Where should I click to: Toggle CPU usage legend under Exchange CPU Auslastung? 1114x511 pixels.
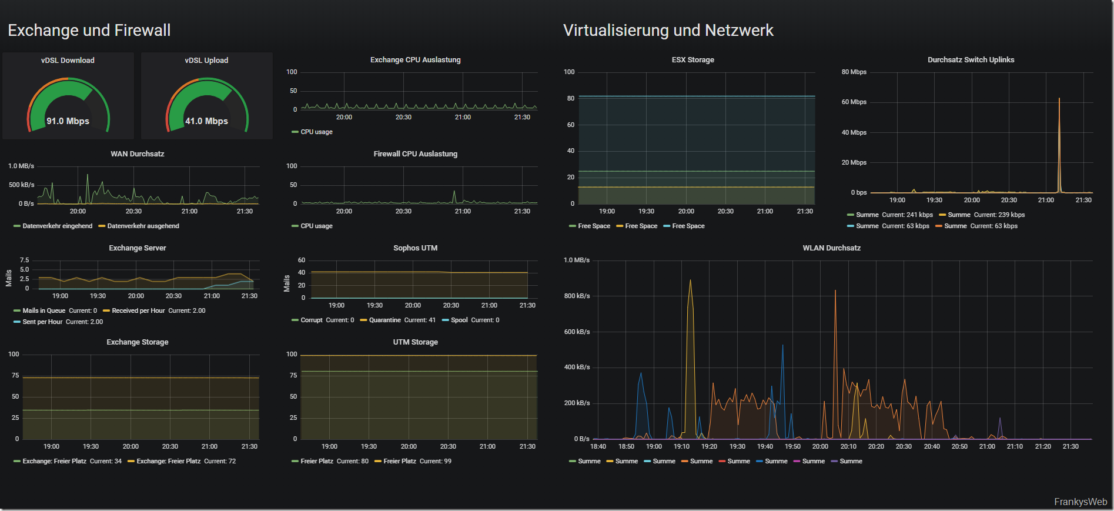pos(316,132)
